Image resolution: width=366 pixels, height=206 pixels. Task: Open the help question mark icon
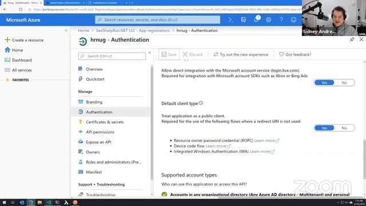point(281,20)
